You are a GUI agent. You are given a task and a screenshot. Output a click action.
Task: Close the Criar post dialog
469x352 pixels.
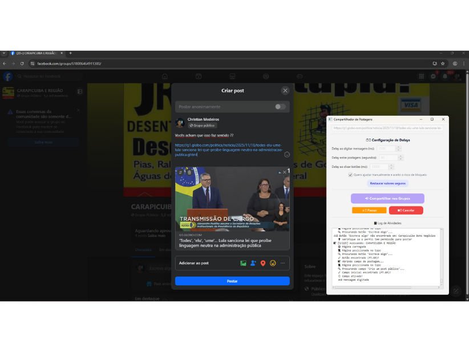coord(285,91)
